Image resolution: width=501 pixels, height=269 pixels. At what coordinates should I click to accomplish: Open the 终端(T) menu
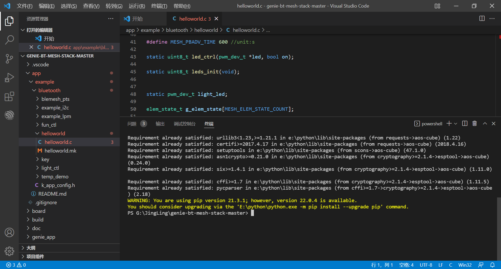[159, 6]
